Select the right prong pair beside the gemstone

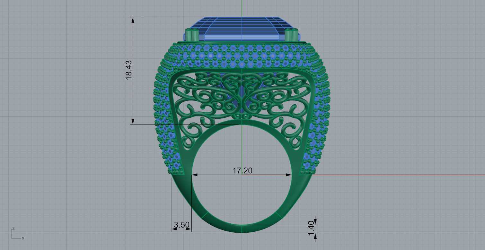pyautogui.click(x=292, y=35)
